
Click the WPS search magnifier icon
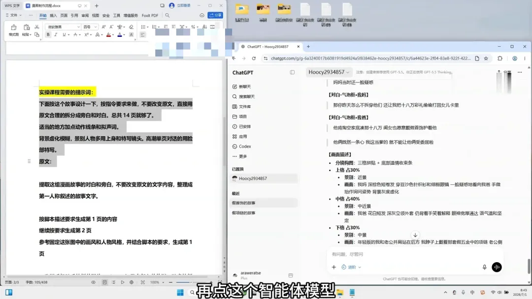[167, 15]
